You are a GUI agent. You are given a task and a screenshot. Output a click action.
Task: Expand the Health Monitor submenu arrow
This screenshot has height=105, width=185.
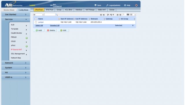pyautogui.click(x=26, y=34)
